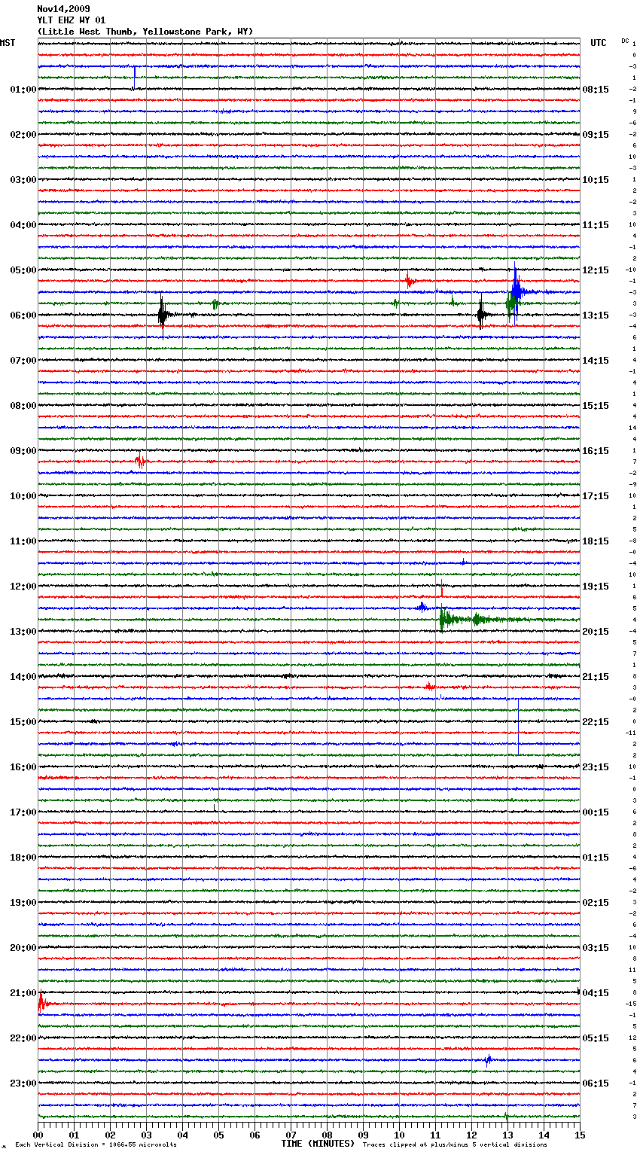Click the "TIME (MINUTES)" axis title

[x=318, y=1144]
